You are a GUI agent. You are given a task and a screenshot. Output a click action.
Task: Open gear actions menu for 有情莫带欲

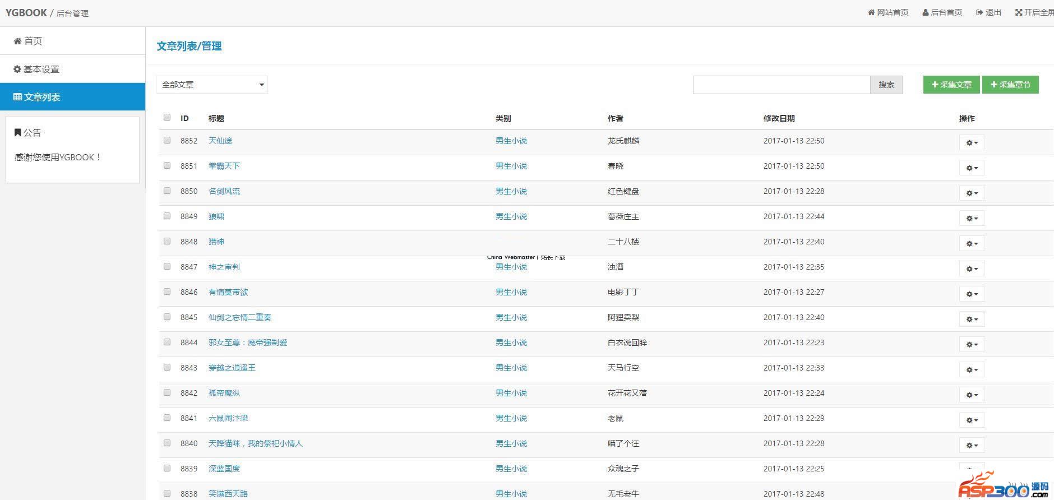tap(972, 294)
